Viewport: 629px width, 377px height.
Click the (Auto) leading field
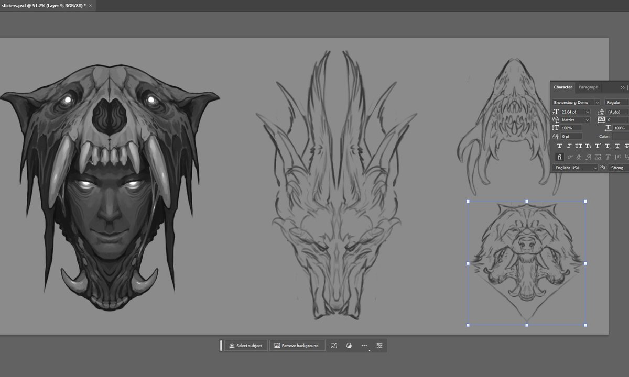click(618, 112)
